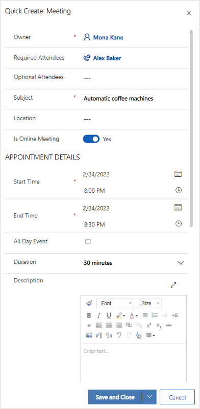The image size is (200, 409).
Task: Edit the Start Time value 8:00 PM
Action: point(94,191)
